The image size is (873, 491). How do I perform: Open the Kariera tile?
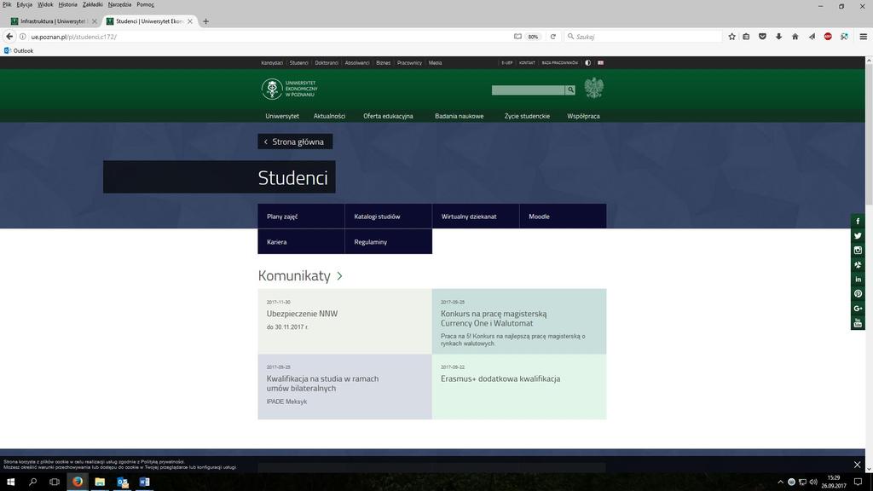(x=301, y=241)
